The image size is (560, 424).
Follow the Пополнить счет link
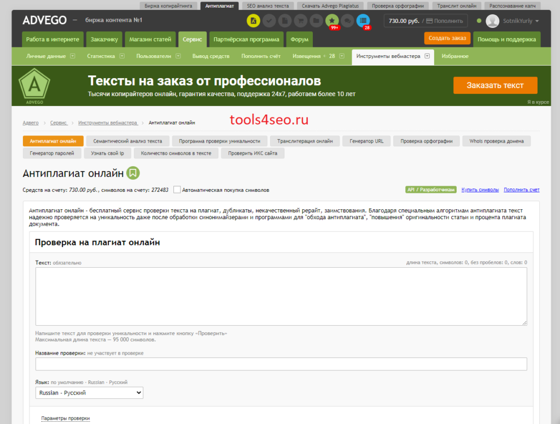(x=521, y=190)
